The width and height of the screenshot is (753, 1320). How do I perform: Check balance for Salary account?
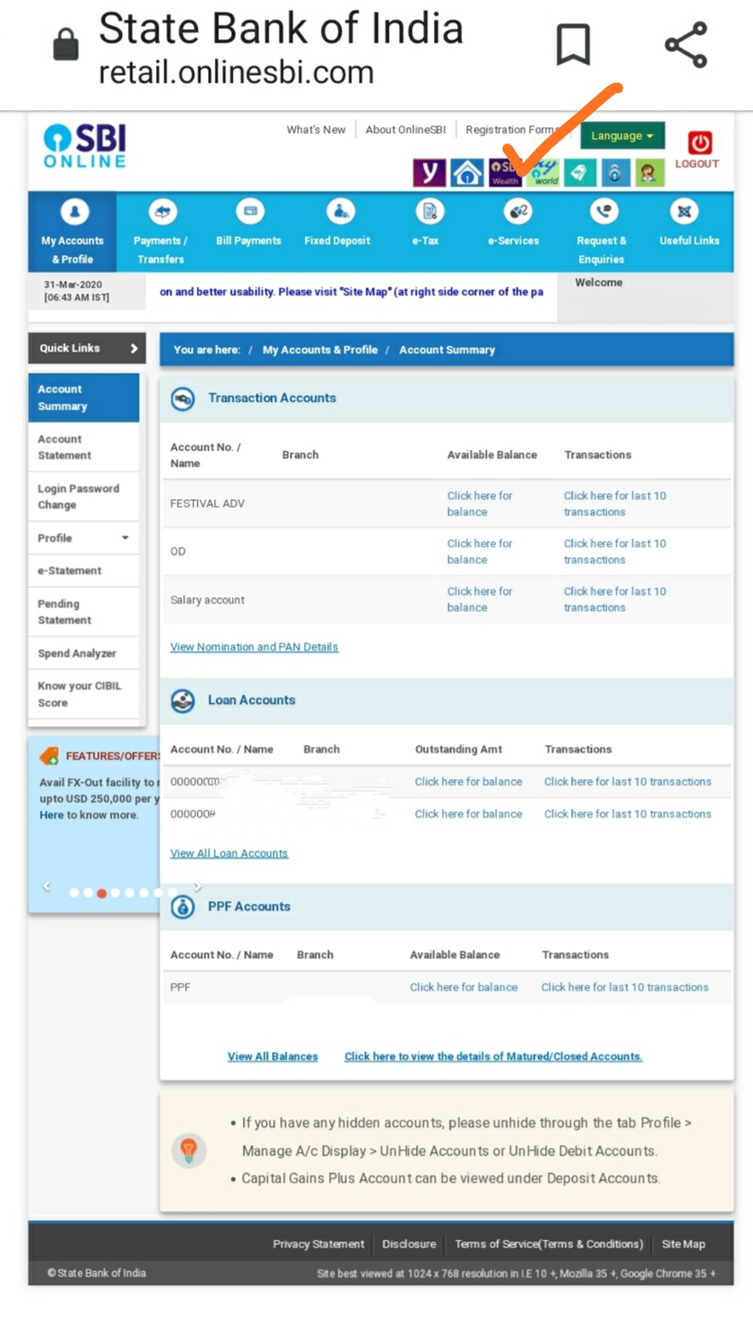click(x=479, y=599)
